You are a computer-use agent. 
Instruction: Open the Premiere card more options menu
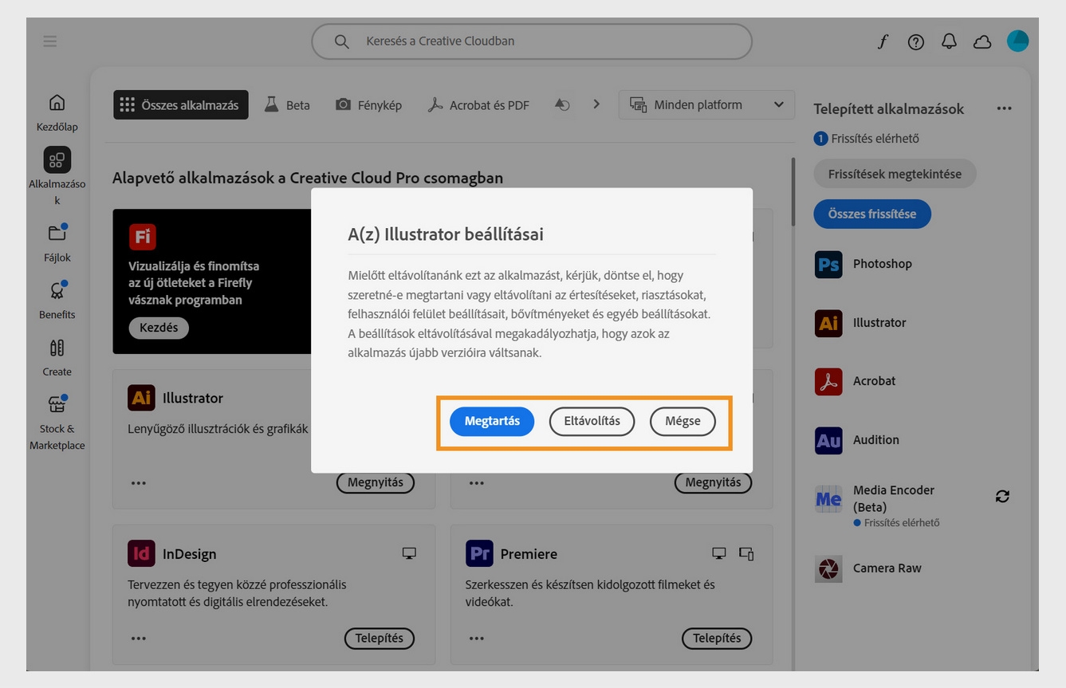point(477,638)
